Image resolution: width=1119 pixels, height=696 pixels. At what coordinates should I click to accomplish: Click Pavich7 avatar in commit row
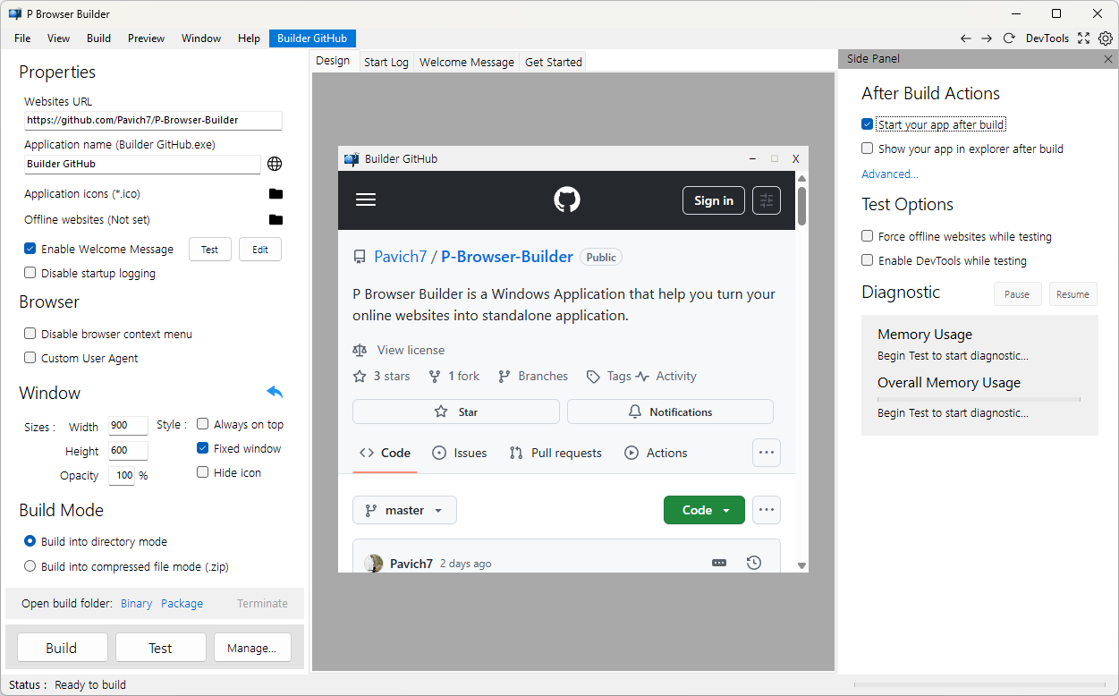click(x=374, y=564)
